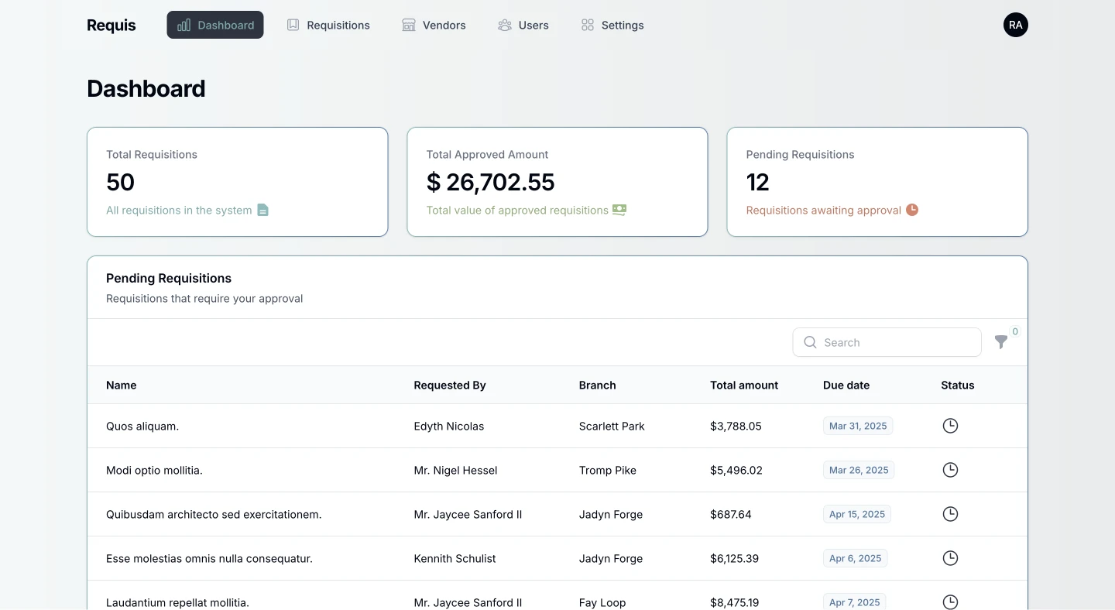Open the Settings page
The width and height of the screenshot is (1115, 610).
(x=612, y=25)
